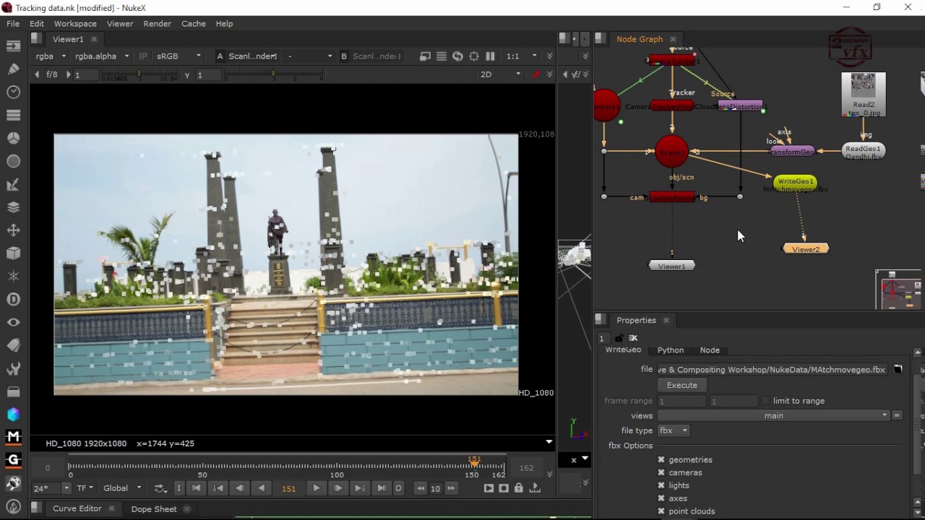Click the lock icon at timeline right
Viewport: 925px width, 520px height.
coord(519,488)
